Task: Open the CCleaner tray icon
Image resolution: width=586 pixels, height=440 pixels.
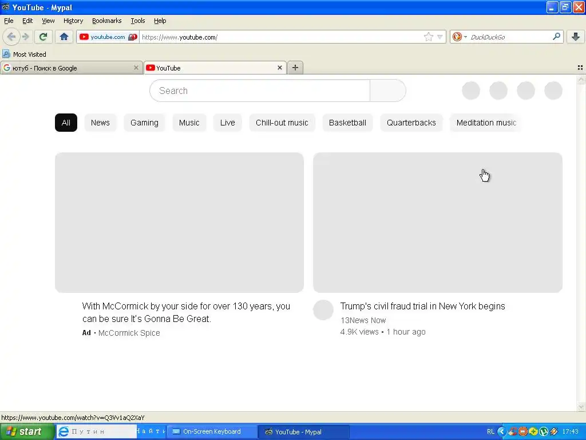Action: pyautogui.click(x=512, y=431)
